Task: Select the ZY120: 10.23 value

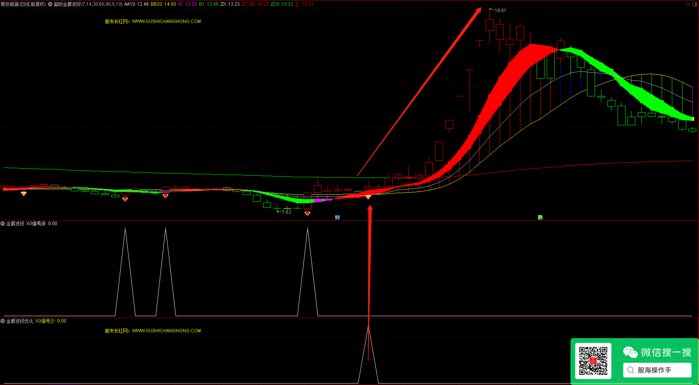Action: [255, 4]
